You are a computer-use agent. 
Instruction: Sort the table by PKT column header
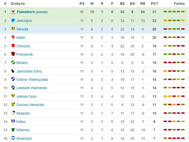point(154,4)
